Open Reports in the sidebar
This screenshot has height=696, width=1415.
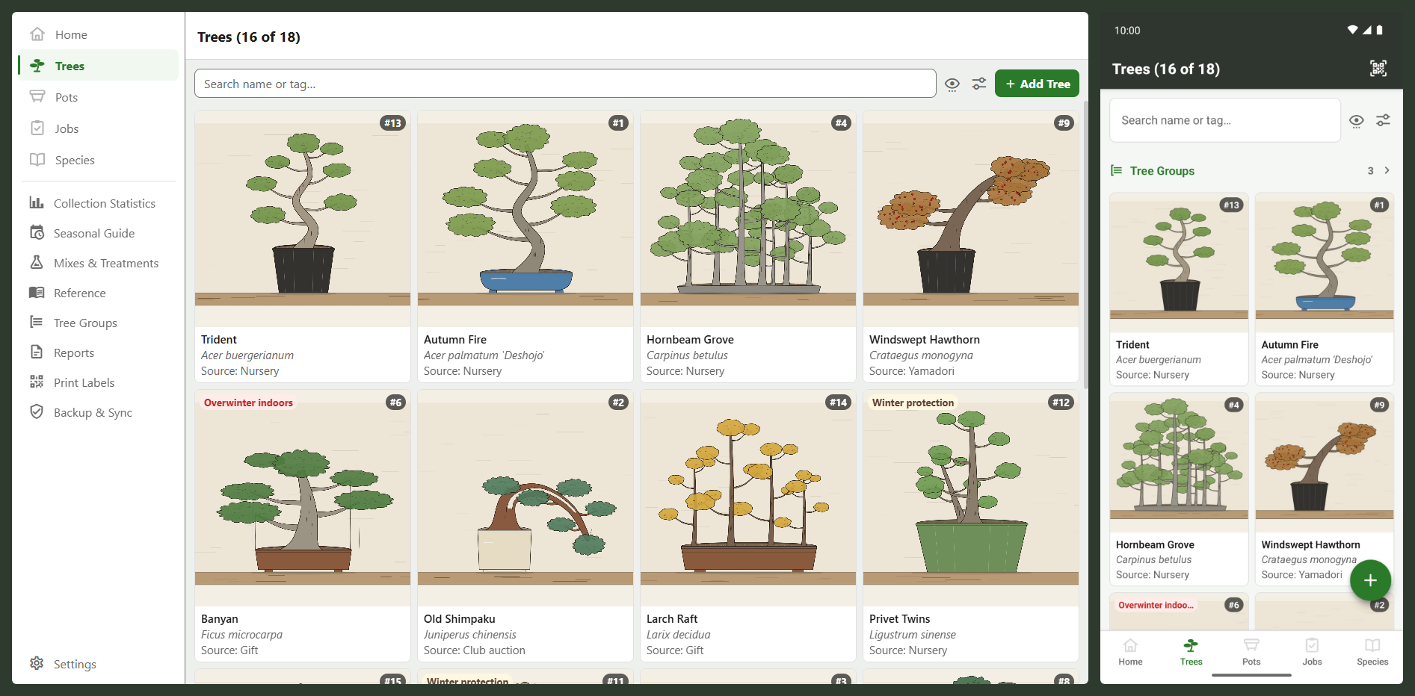click(99, 352)
